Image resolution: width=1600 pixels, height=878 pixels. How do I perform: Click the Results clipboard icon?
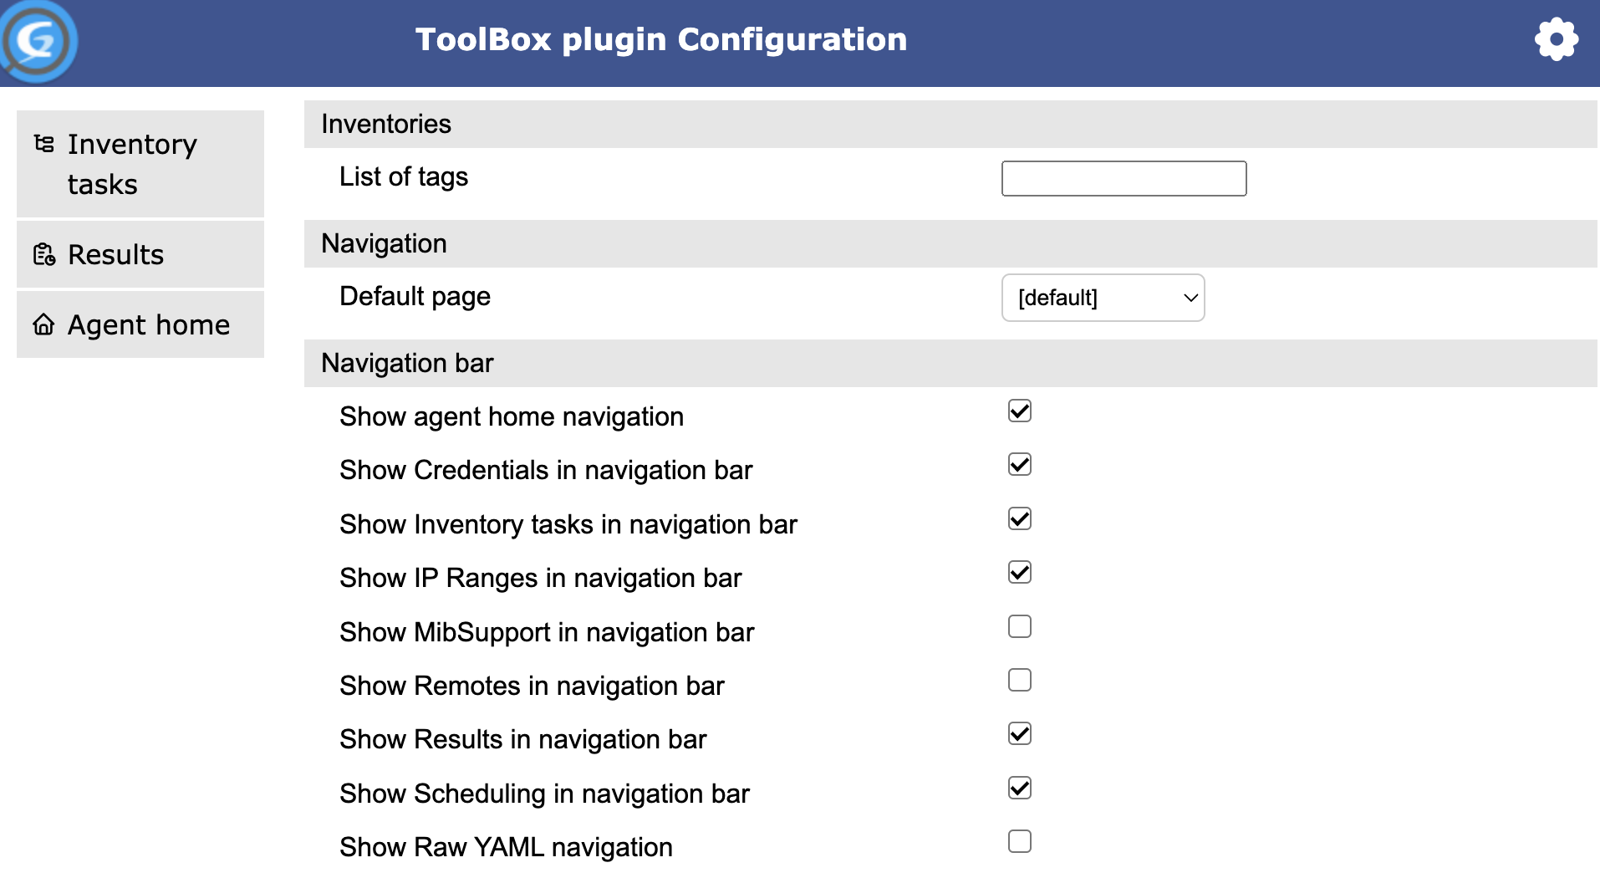[44, 254]
